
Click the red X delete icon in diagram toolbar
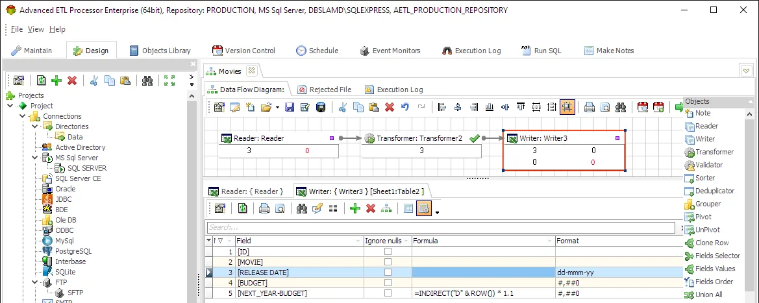pyautogui.click(x=389, y=108)
